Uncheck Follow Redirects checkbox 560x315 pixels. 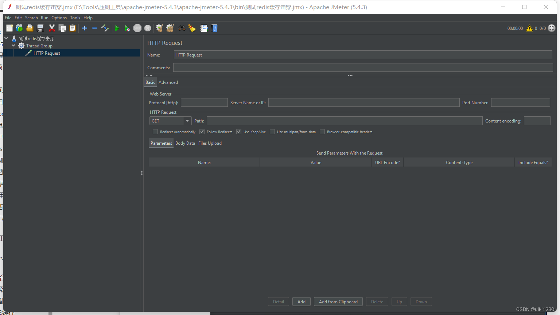click(202, 132)
